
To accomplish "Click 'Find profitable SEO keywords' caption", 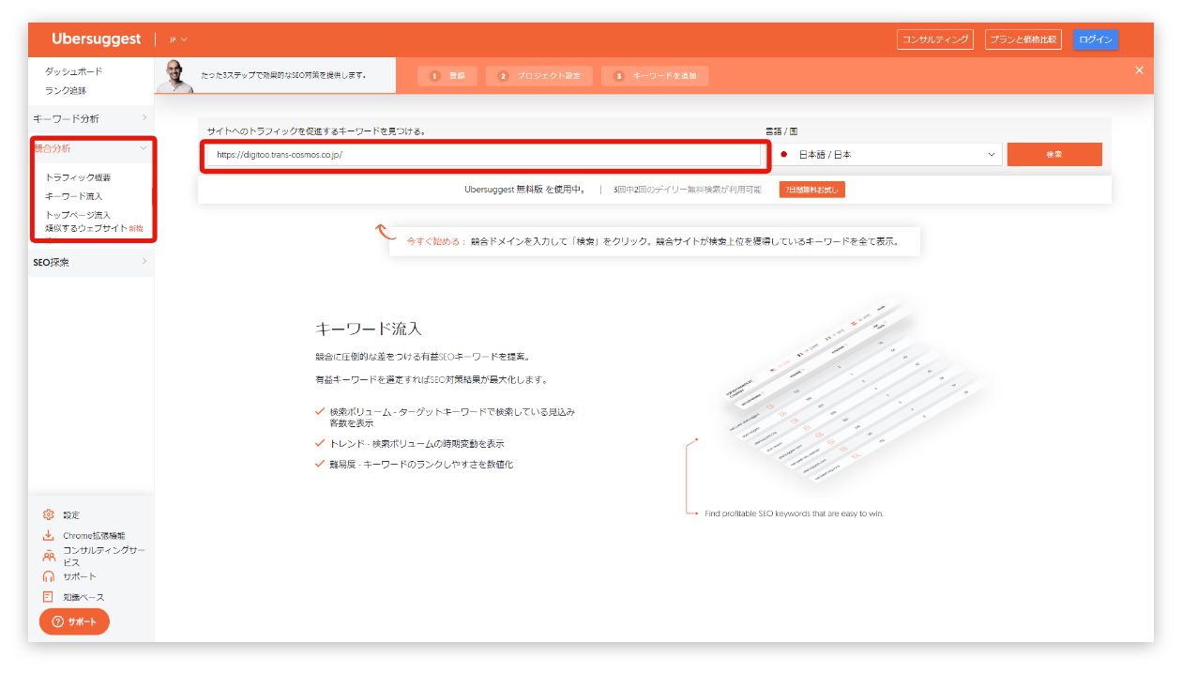I will (794, 513).
